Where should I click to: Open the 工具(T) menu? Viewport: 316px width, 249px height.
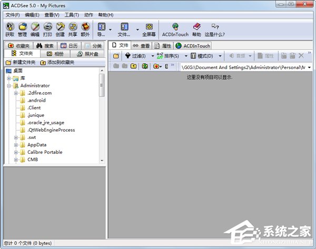point(72,15)
